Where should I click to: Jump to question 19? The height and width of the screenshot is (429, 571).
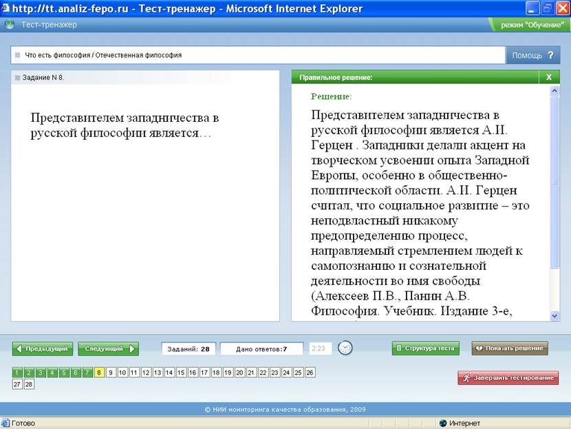pyautogui.click(x=228, y=373)
